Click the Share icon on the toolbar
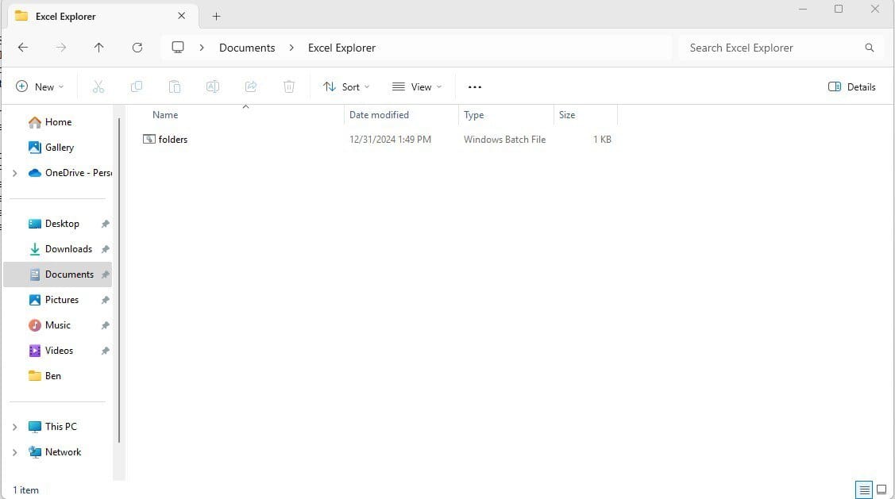Viewport: 895px width, 499px height. [x=251, y=86]
